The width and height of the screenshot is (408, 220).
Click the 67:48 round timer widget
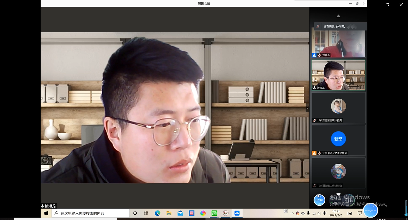click(x=319, y=200)
